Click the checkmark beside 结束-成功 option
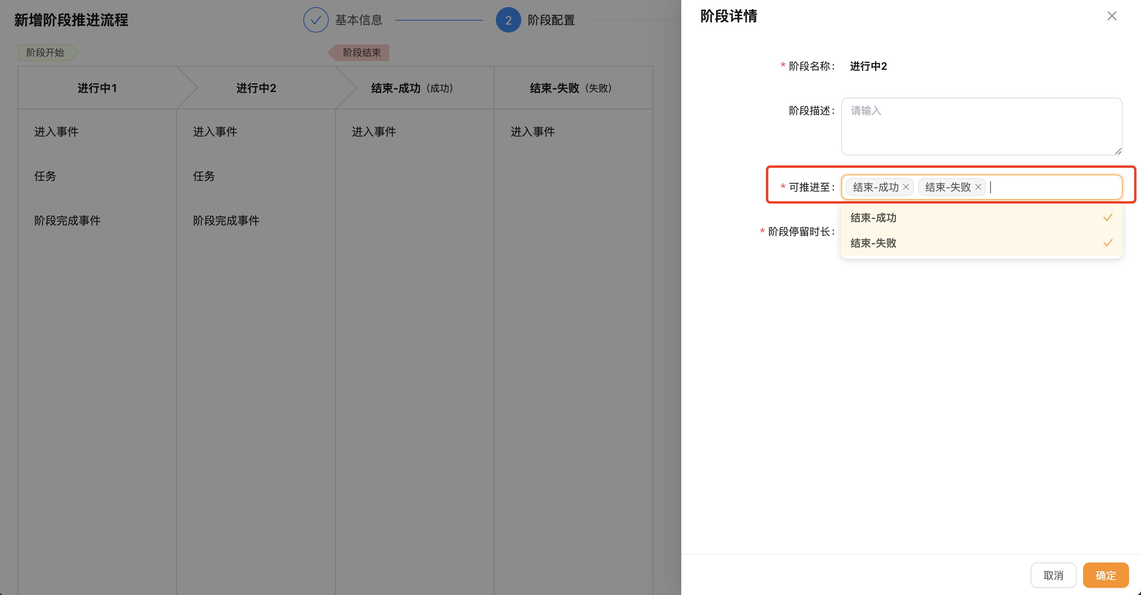 pyautogui.click(x=1107, y=217)
